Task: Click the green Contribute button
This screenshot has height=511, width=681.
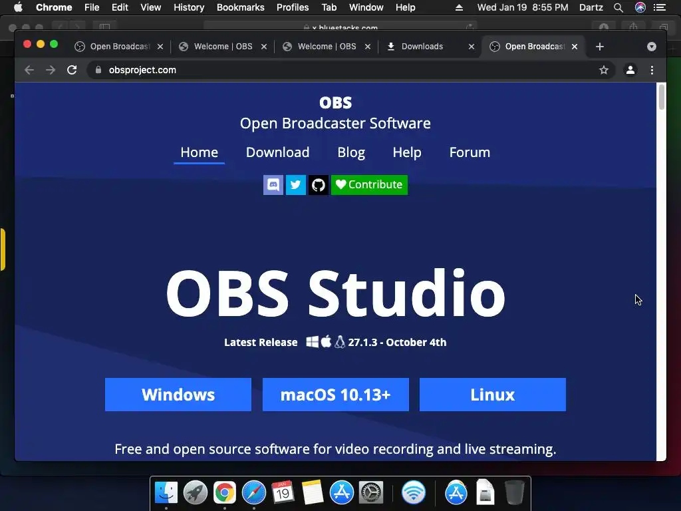Action: click(x=369, y=185)
